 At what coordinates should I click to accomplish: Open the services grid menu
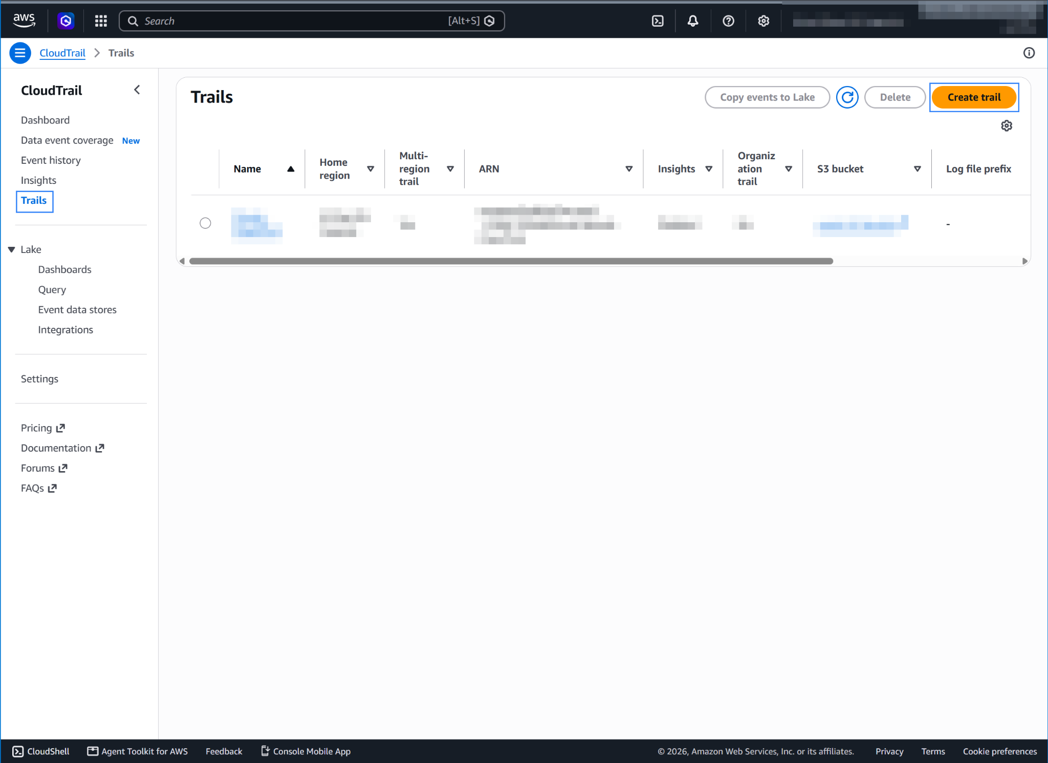(x=101, y=21)
